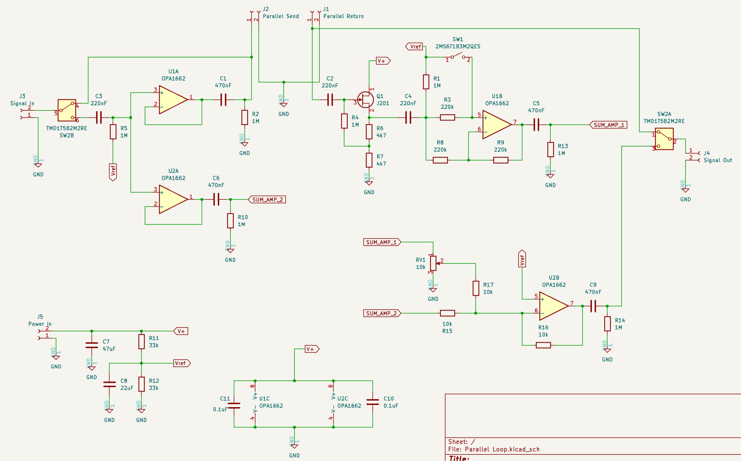Viewport: 741px width, 461px height.
Task: Select resistor R11 33k symbol
Action: click(x=141, y=342)
